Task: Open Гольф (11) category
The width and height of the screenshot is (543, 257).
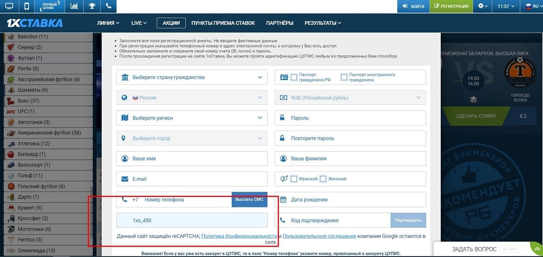Action: pyautogui.click(x=47, y=176)
